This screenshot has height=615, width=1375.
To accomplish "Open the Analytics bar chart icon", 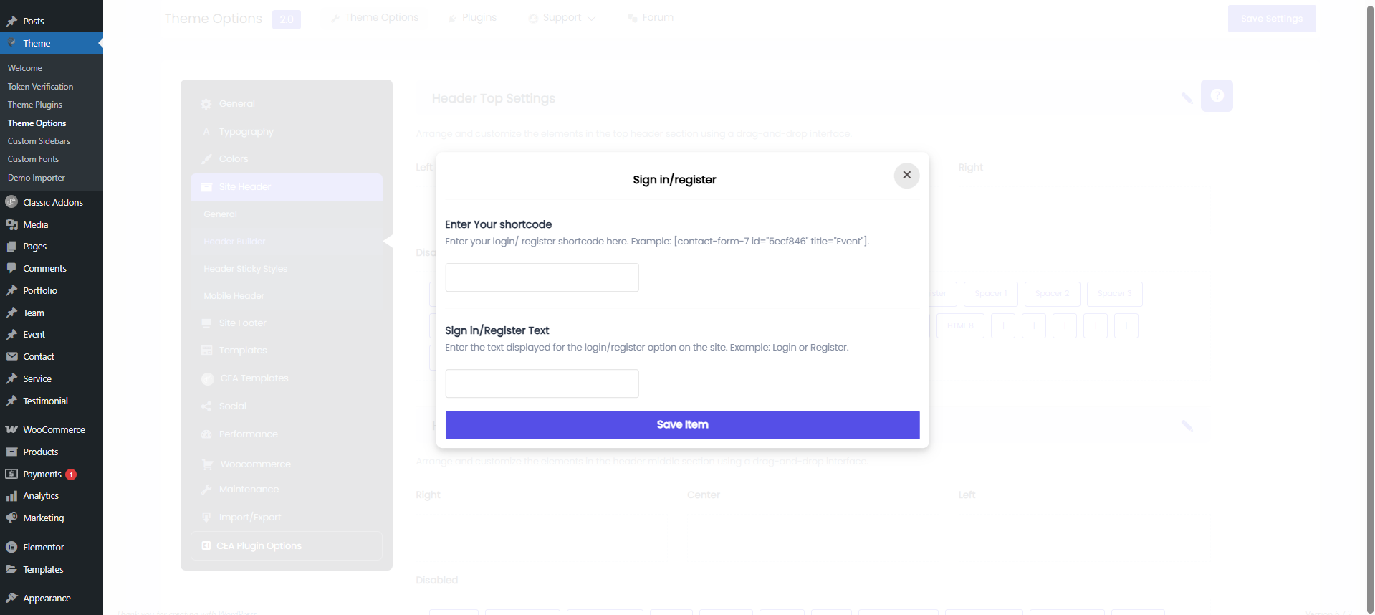I will [x=11, y=495].
